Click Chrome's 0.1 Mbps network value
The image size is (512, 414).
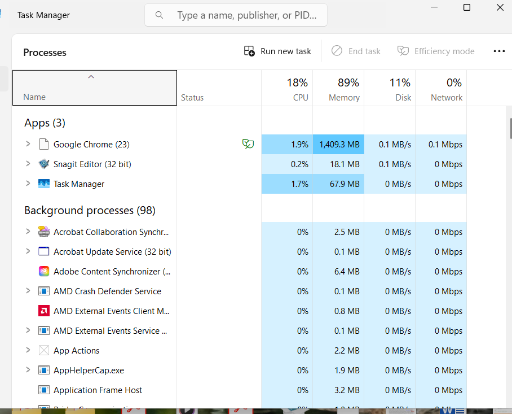445,144
